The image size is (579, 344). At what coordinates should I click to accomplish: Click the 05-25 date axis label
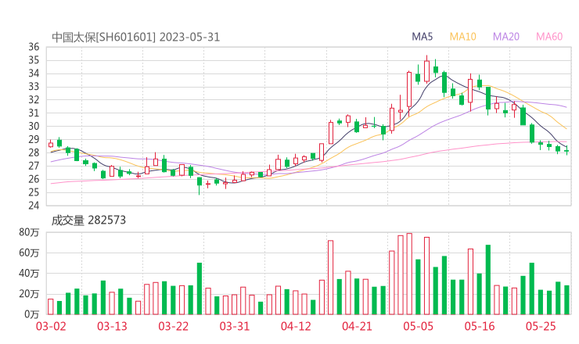coord(541,326)
